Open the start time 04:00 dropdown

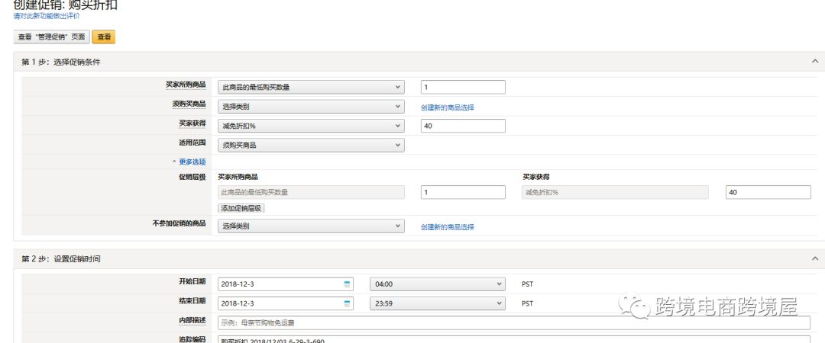click(x=437, y=284)
